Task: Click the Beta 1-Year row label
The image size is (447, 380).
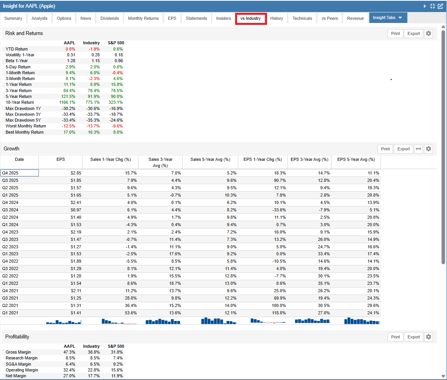Action: pos(17,61)
